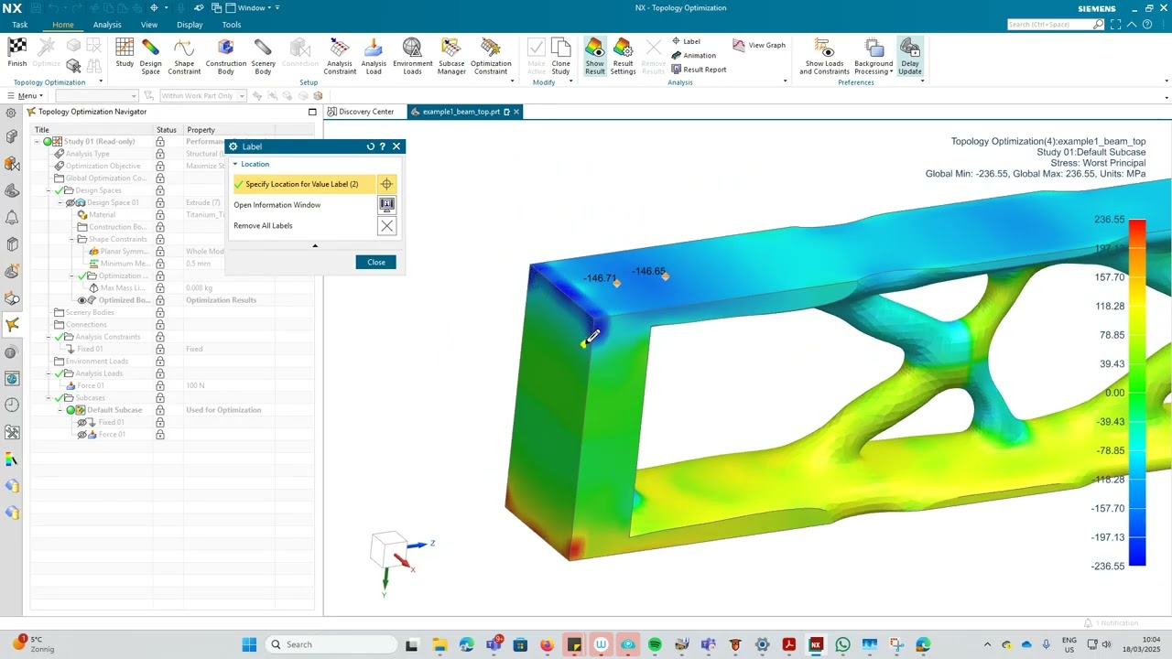Click the Close button in Label dialog
This screenshot has width=1172, height=659.
click(376, 262)
